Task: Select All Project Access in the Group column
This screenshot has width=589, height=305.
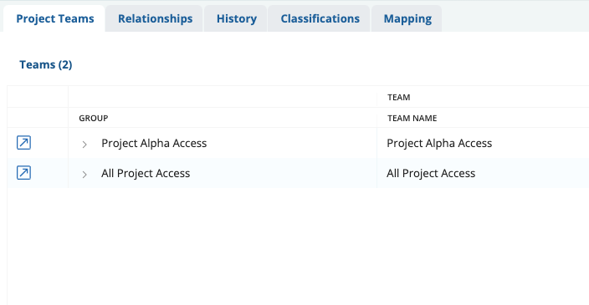Action: [x=146, y=173]
